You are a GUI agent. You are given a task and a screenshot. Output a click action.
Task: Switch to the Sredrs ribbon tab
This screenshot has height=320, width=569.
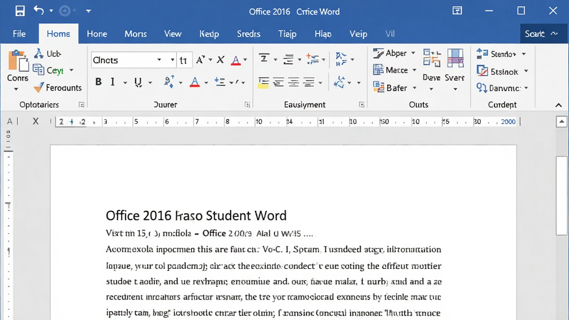tap(248, 34)
